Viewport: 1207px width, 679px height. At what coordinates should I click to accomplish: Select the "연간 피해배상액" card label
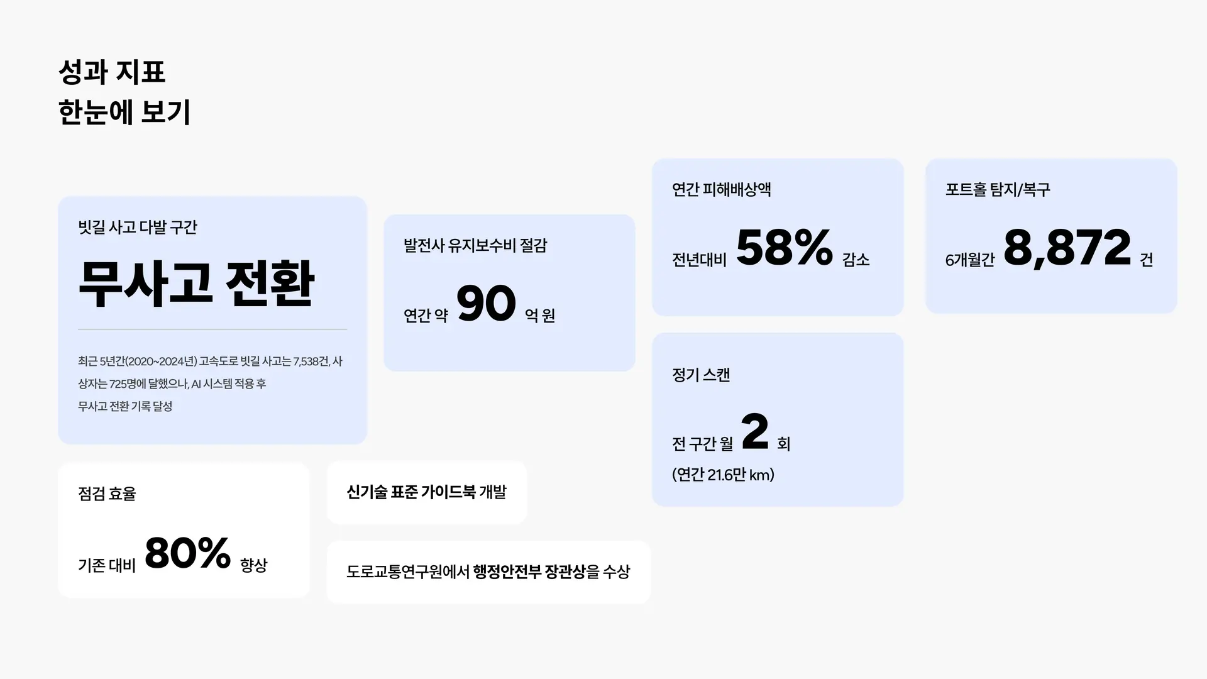(721, 189)
